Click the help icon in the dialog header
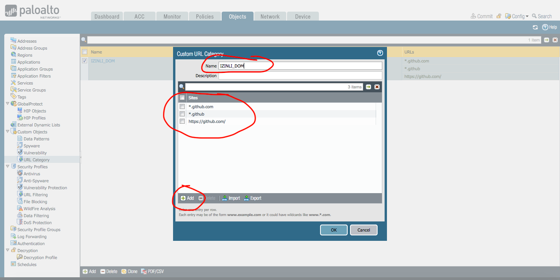 (380, 53)
